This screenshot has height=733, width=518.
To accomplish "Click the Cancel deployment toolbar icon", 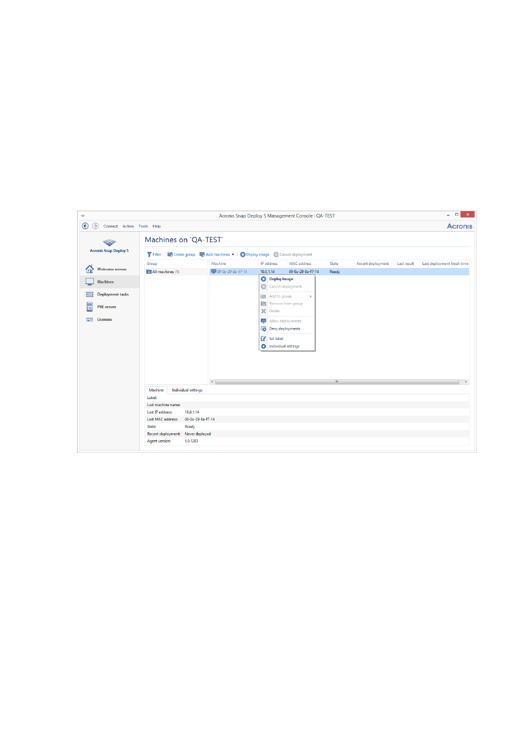I will coord(276,255).
